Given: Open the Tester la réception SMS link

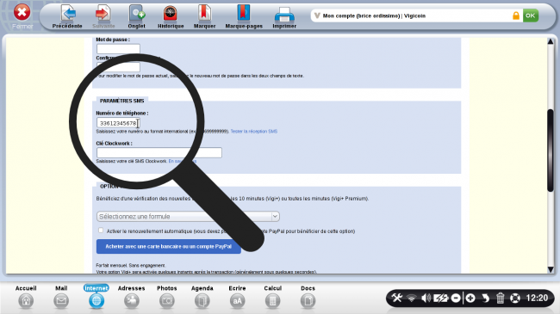Looking at the screenshot, I should [253, 132].
